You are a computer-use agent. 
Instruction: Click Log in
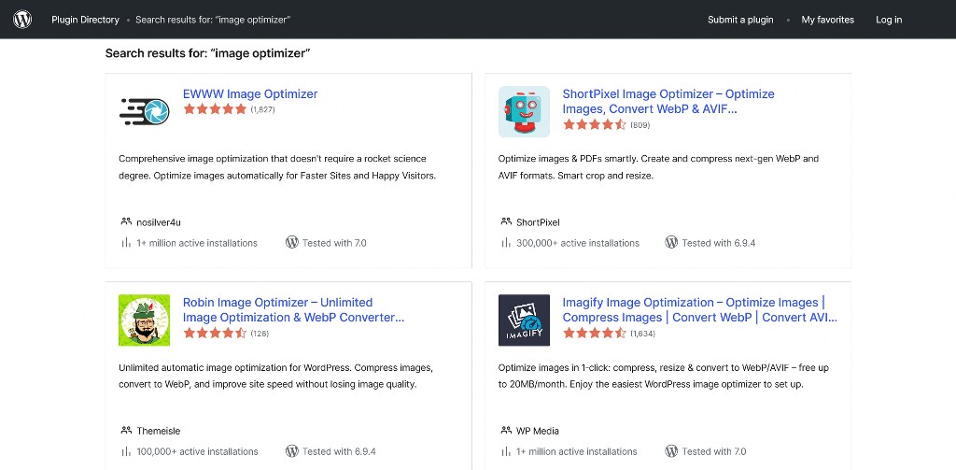(889, 20)
